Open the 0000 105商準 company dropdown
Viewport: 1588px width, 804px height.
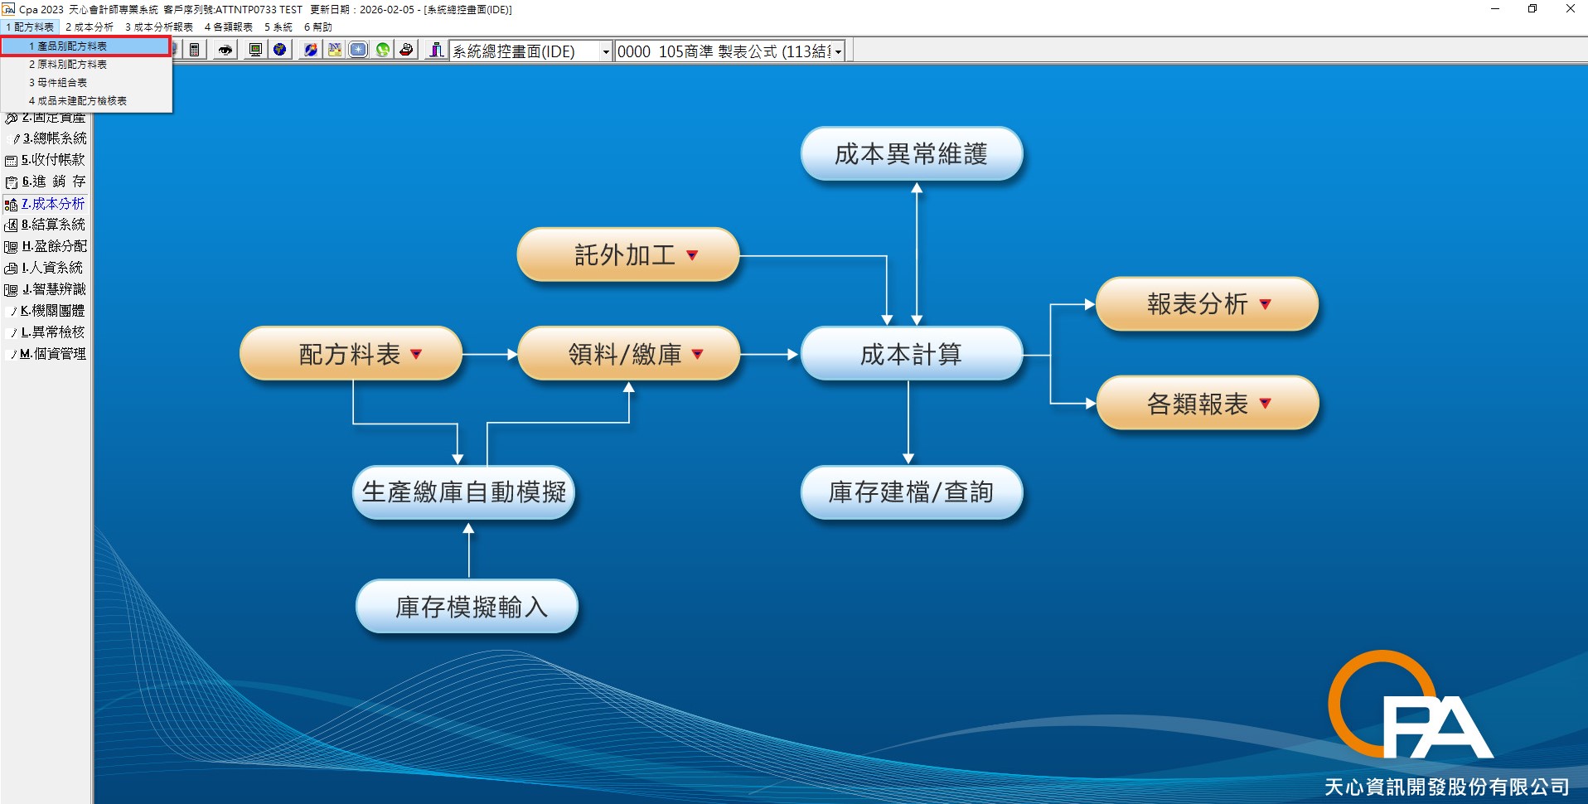click(x=838, y=51)
